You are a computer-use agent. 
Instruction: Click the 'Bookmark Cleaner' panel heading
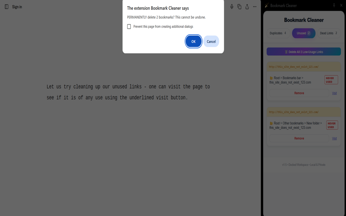coord(304,20)
